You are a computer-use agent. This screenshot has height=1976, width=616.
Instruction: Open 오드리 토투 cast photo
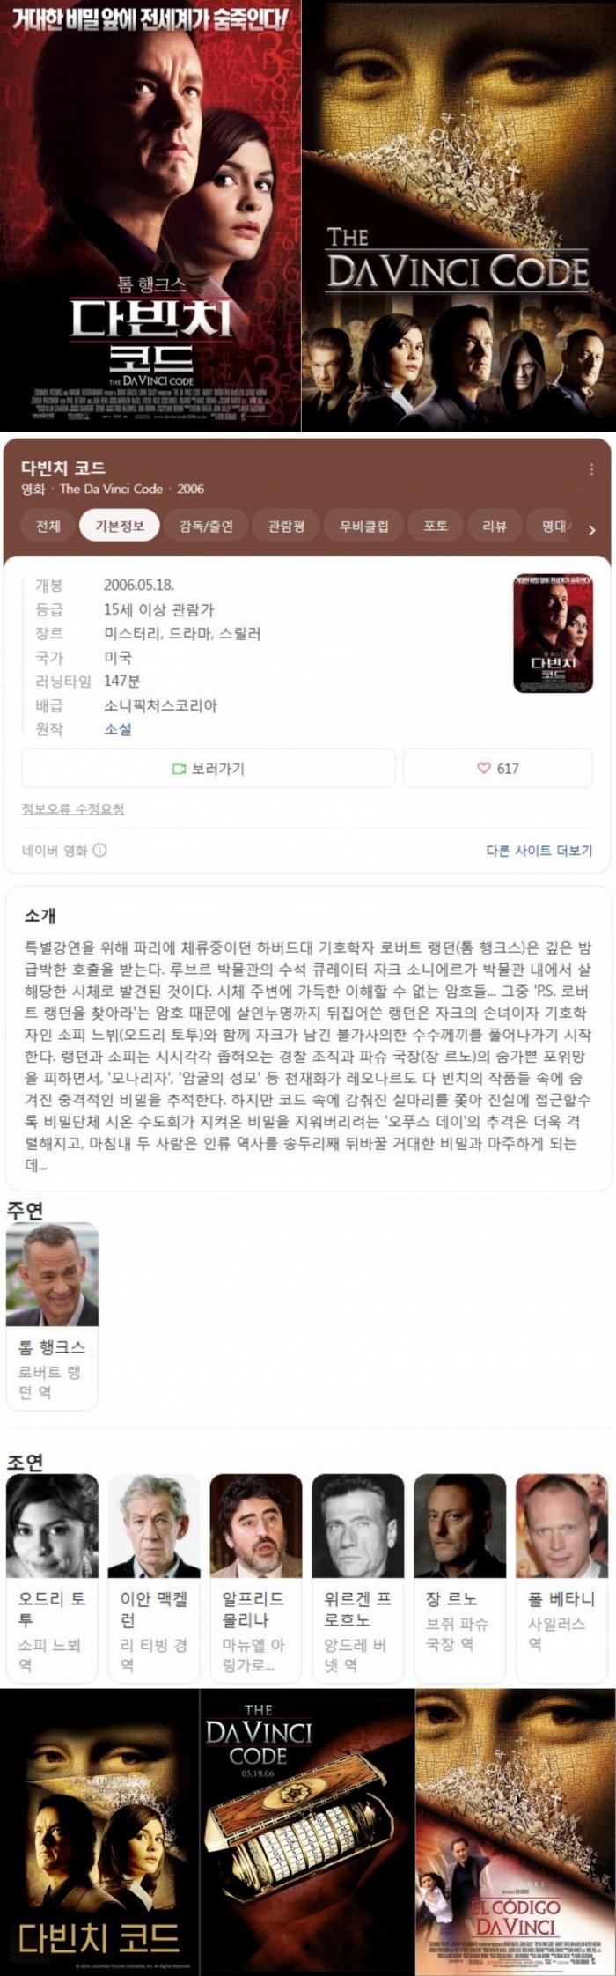pos(52,1527)
